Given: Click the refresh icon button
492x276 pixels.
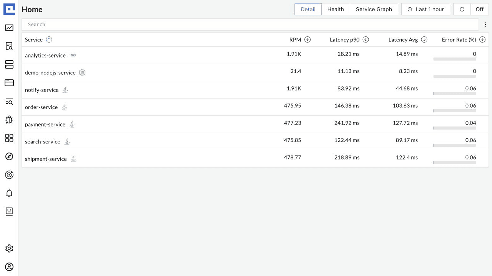Looking at the screenshot, I should coord(462,9).
